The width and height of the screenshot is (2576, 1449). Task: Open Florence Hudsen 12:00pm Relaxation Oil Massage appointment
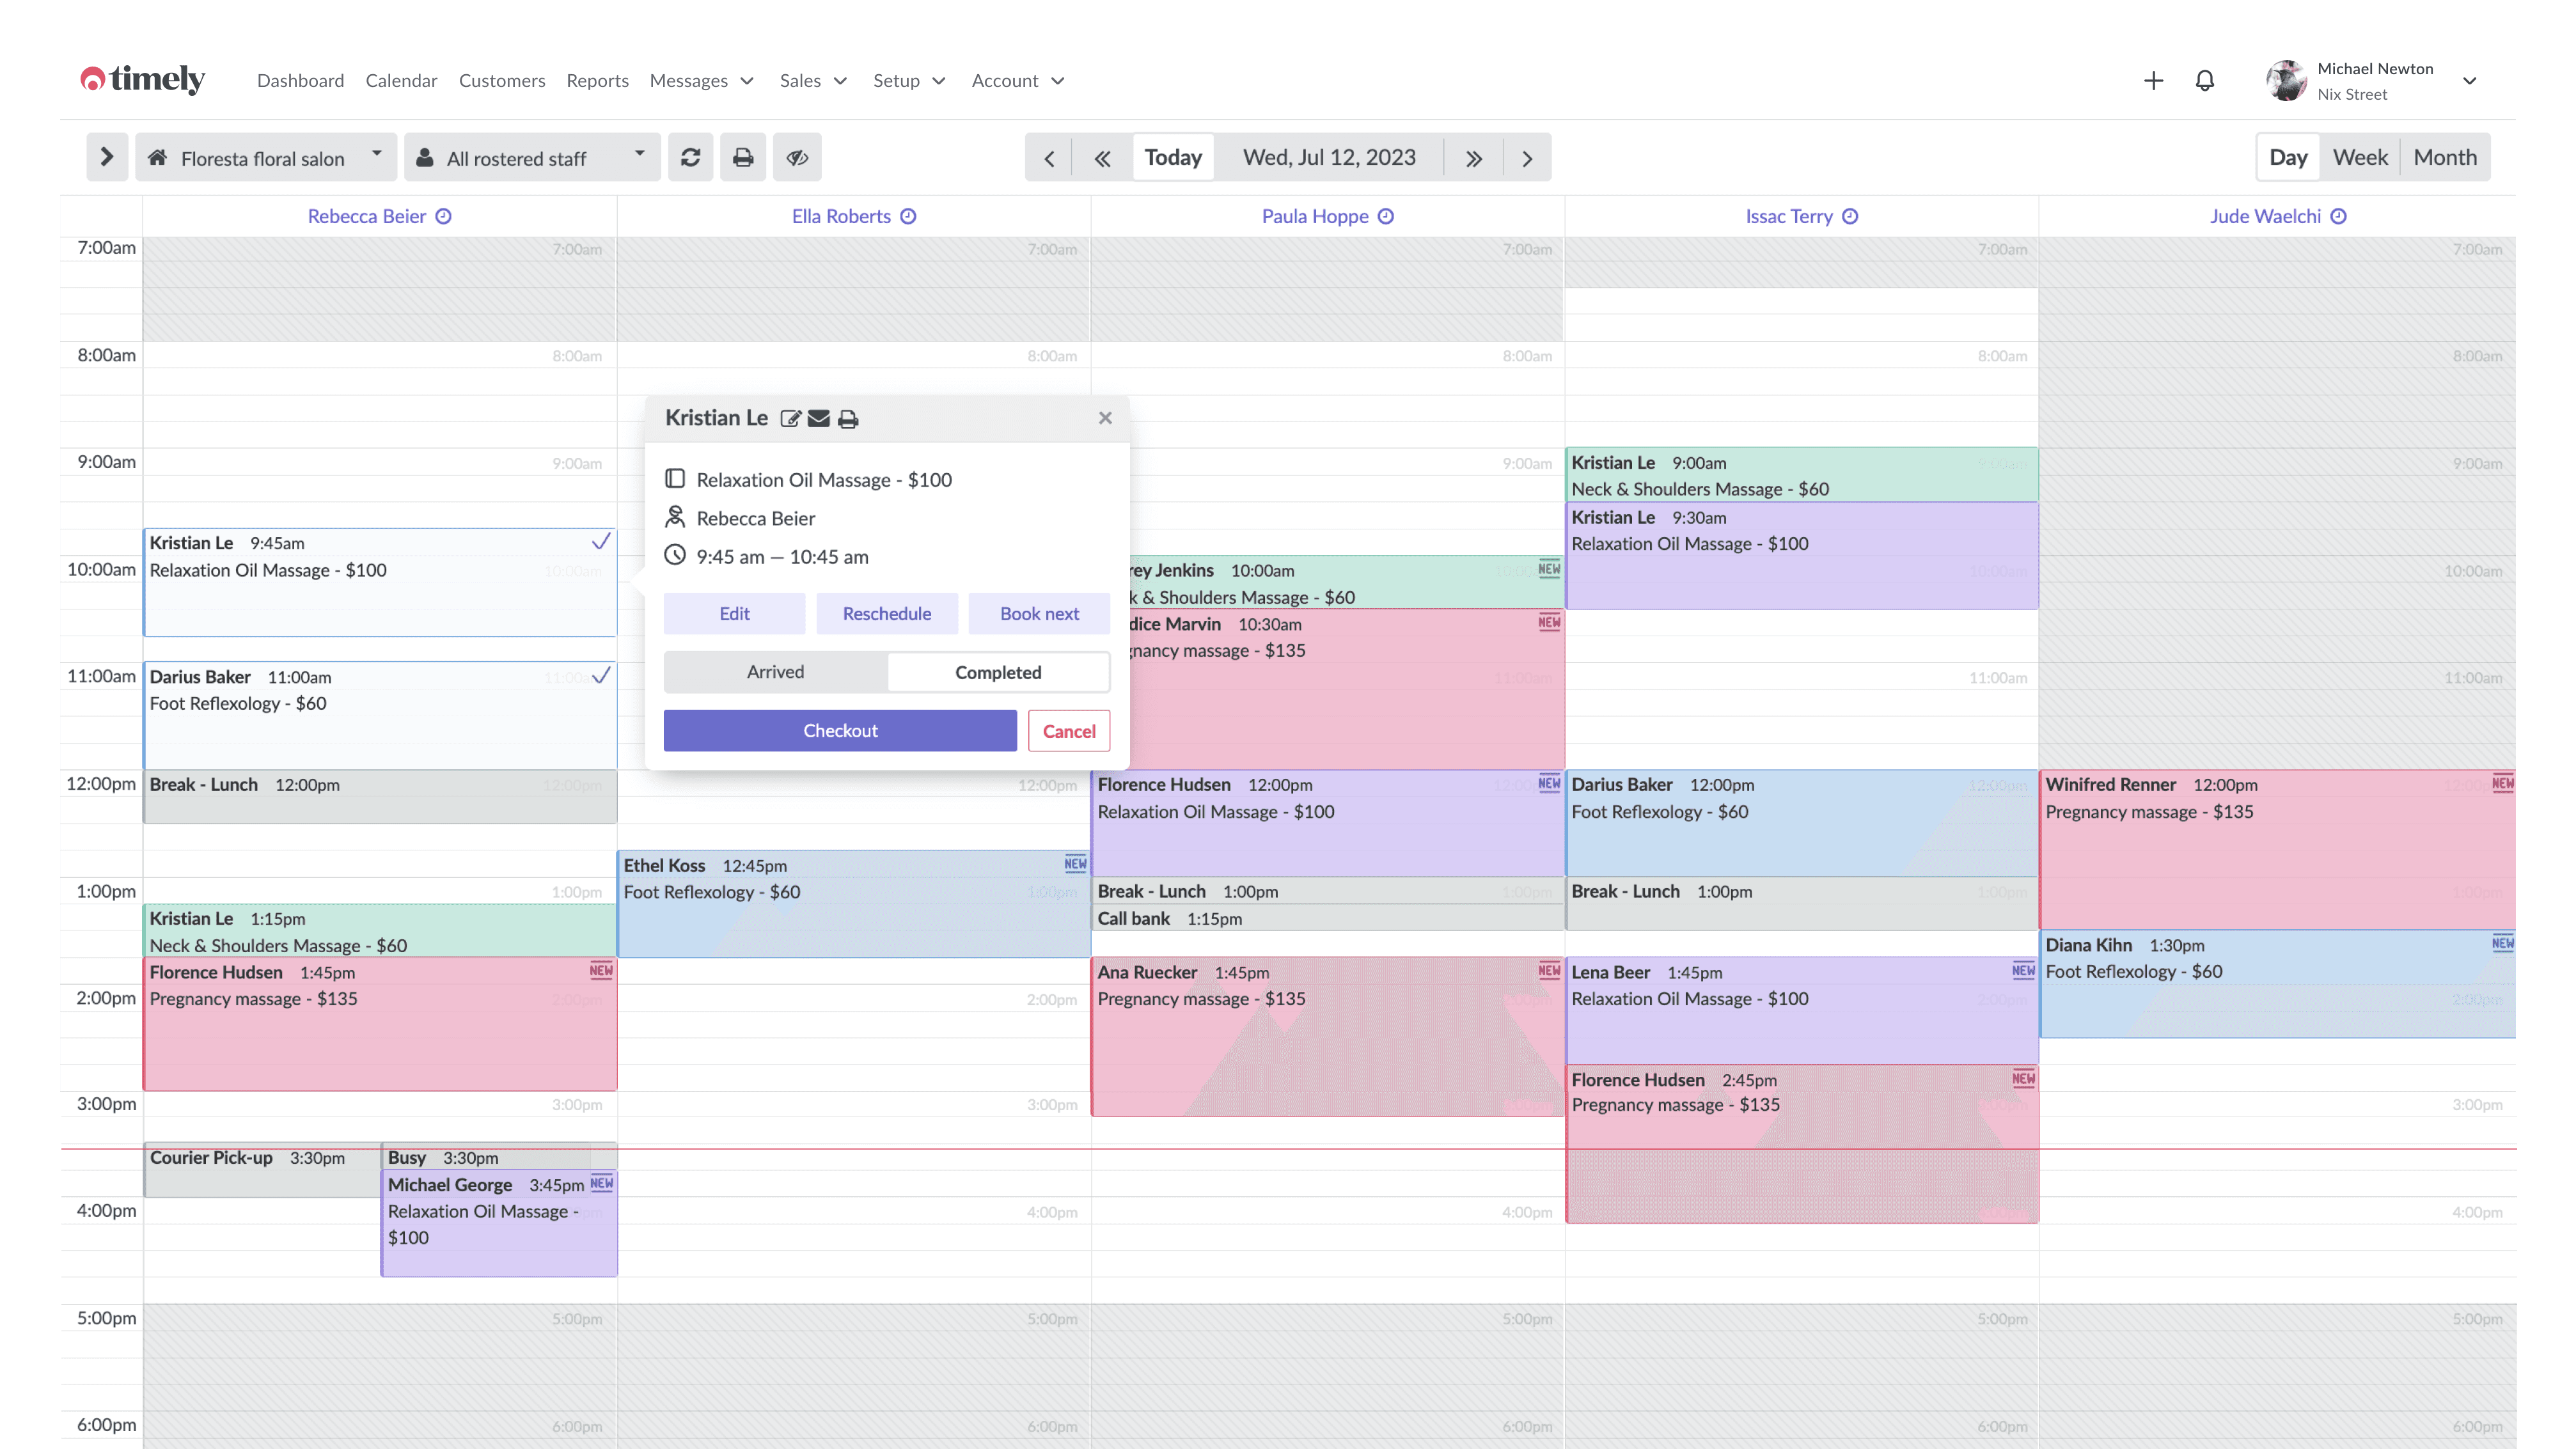coord(1328,823)
